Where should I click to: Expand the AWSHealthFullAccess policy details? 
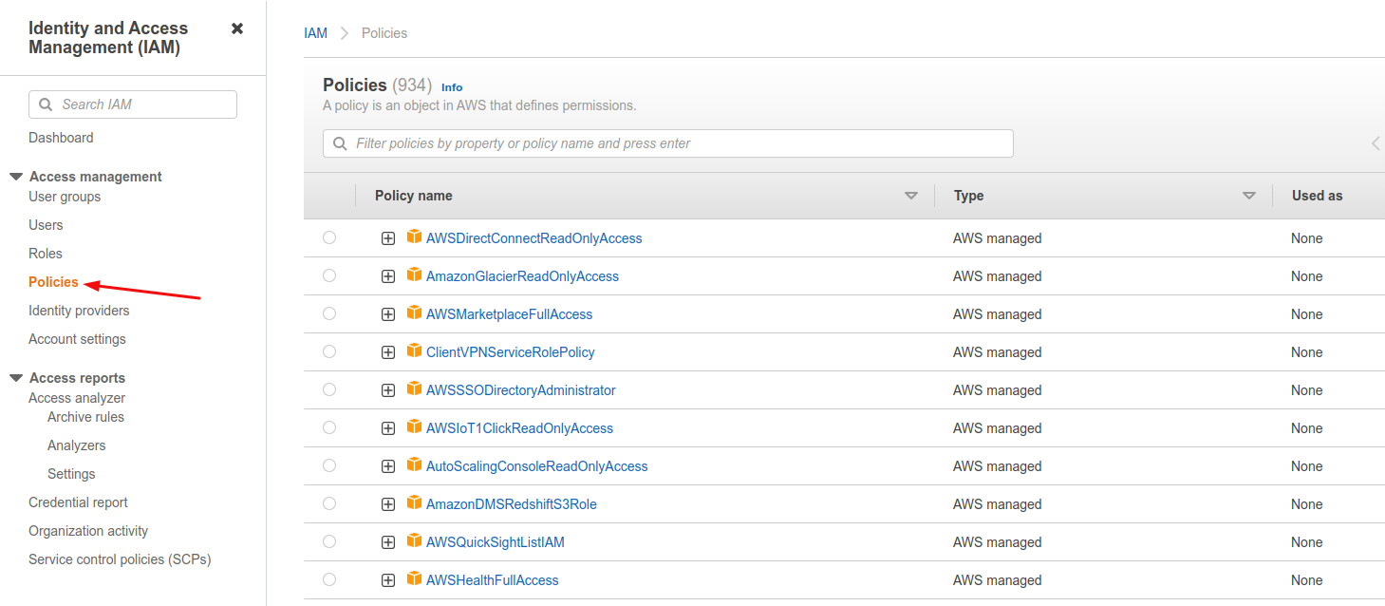pos(388,580)
